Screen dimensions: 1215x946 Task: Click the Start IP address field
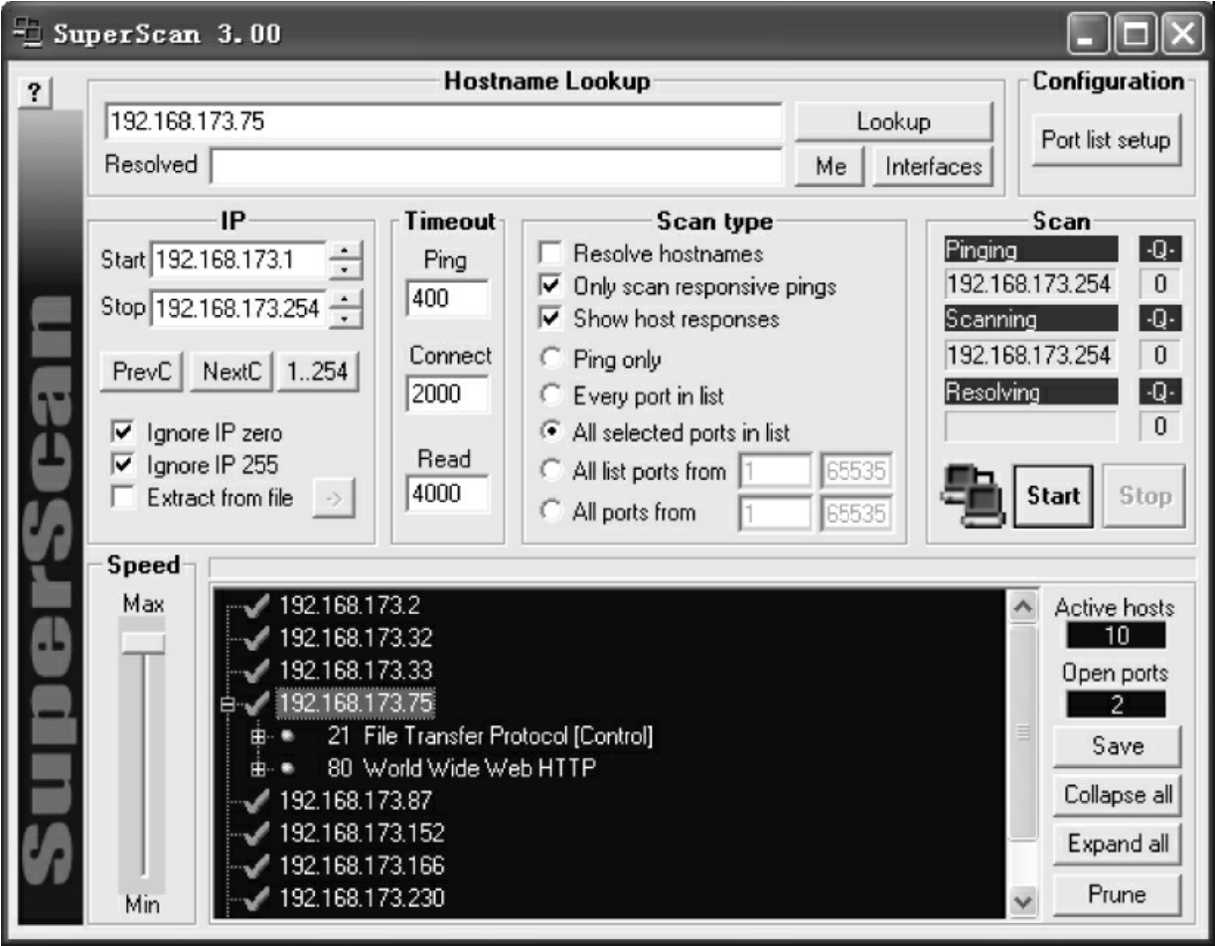coord(238,261)
